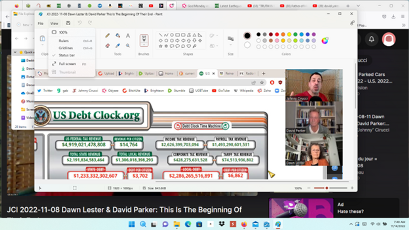Viewport: 409px width, 230px height.
Task: Select the heart shape in Shapes gallery
Action: tap(189, 46)
